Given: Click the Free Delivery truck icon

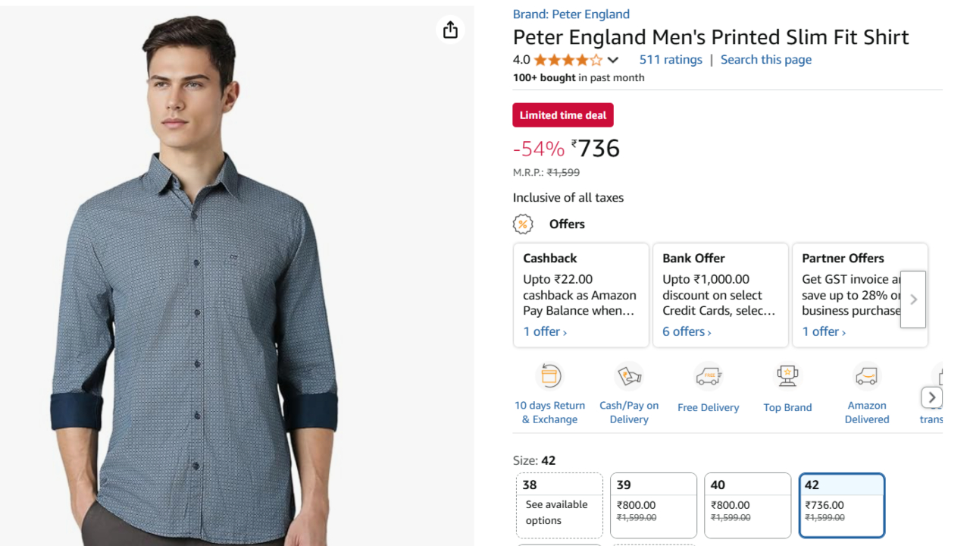Looking at the screenshot, I should 708,376.
